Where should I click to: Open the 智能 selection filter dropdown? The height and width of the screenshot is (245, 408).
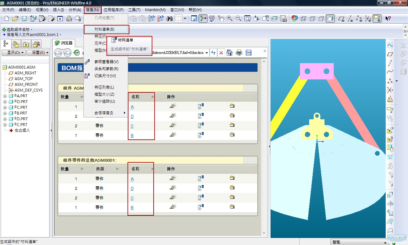pyautogui.click(x=385, y=242)
